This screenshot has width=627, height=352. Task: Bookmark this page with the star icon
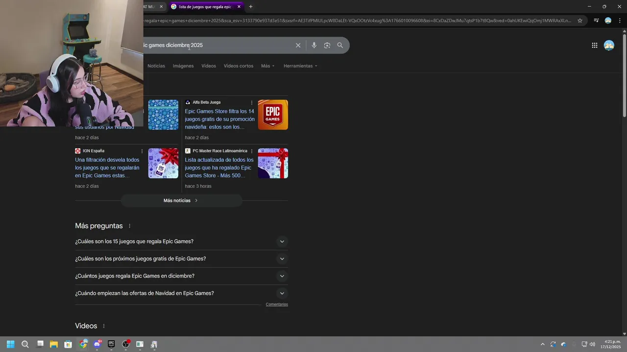tap(580, 21)
